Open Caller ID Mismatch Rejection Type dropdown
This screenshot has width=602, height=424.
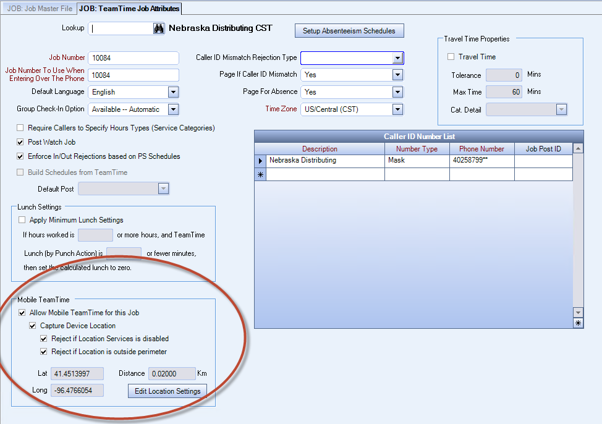coord(397,58)
